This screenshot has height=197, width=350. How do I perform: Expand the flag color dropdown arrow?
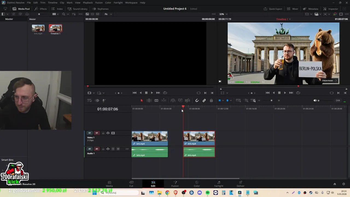coord(223,100)
